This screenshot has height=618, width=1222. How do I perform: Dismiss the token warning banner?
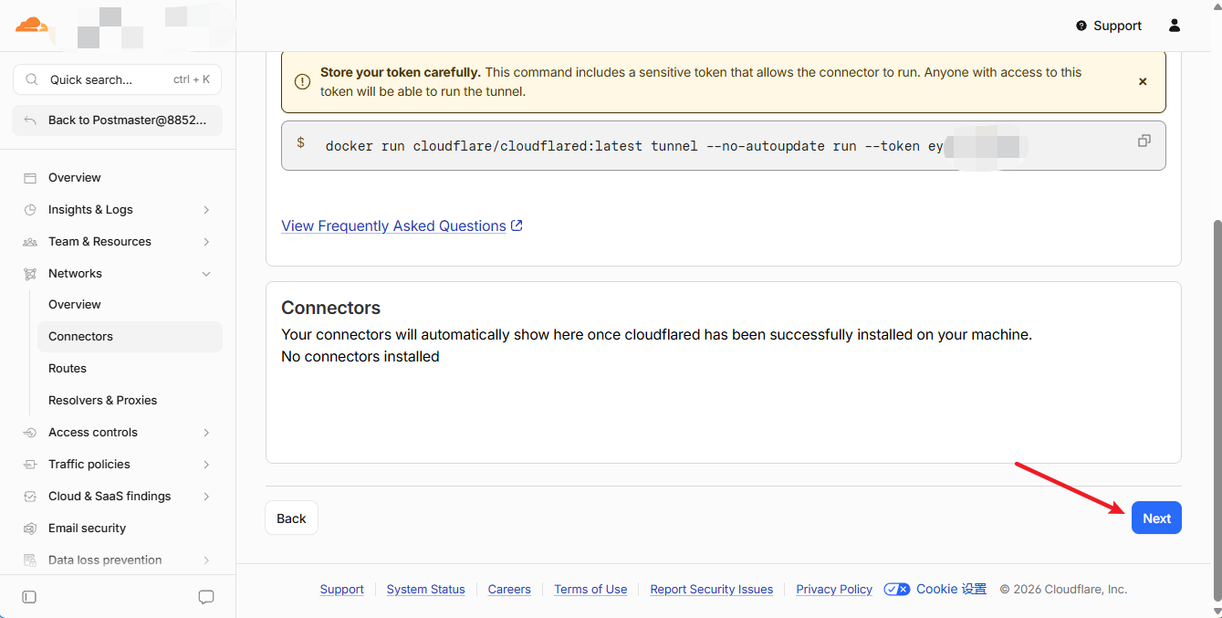[1143, 81]
